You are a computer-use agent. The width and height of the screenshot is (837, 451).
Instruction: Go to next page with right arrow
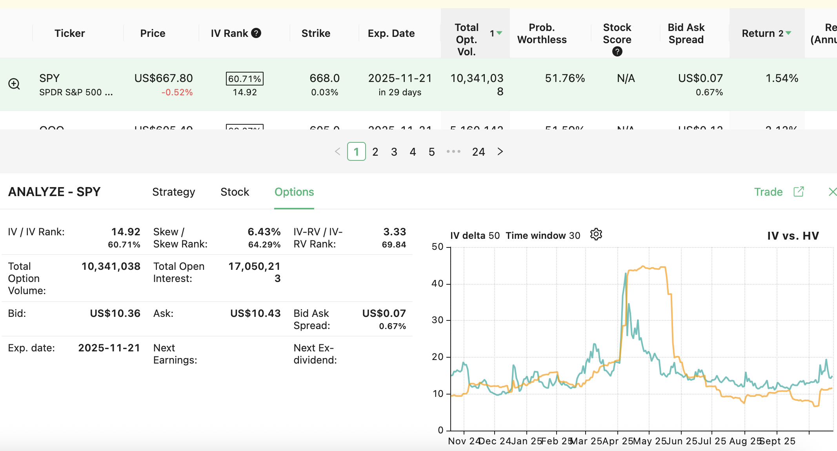tap(500, 152)
